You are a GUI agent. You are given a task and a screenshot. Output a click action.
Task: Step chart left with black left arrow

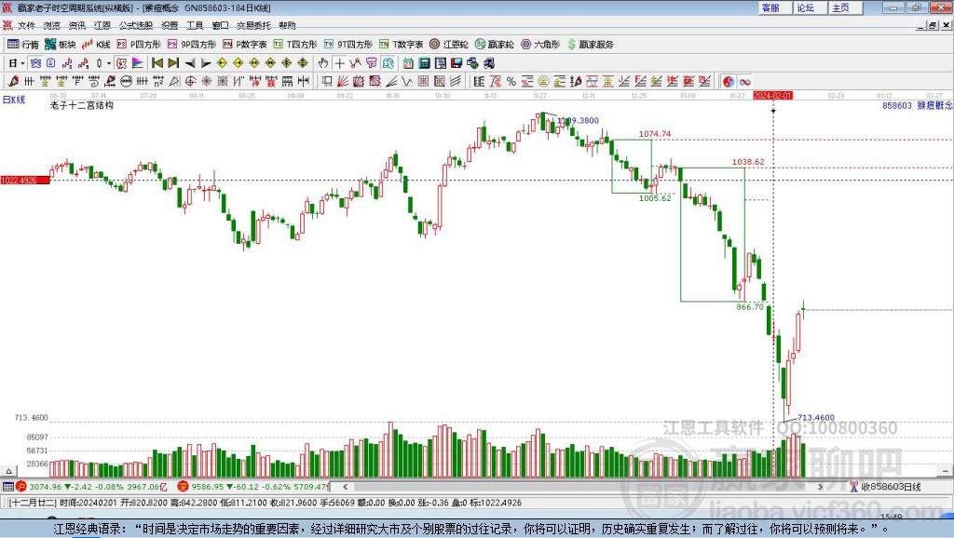[x=190, y=63]
